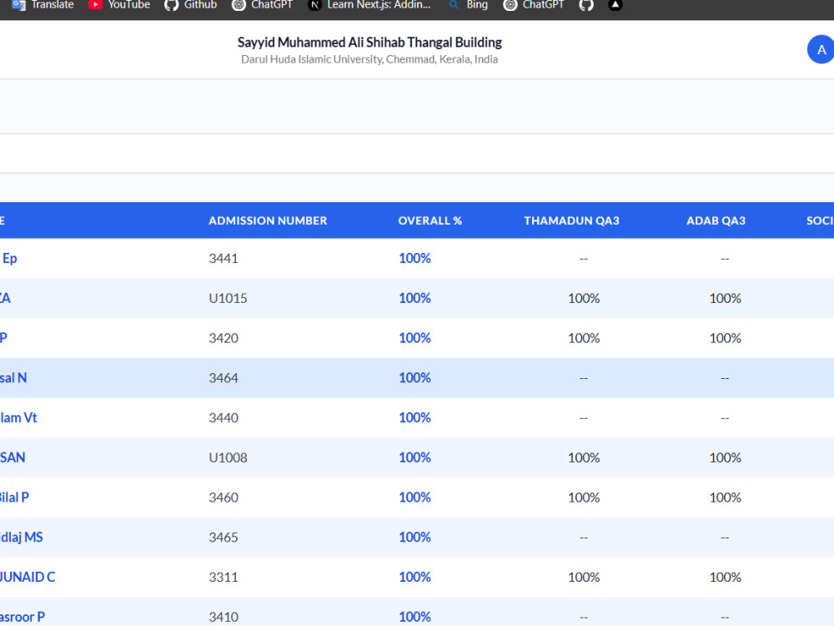Click Thamadun QA3 '--' cell in row 3465
Image resolution: width=834 pixels, height=626 pixels.
584,538
